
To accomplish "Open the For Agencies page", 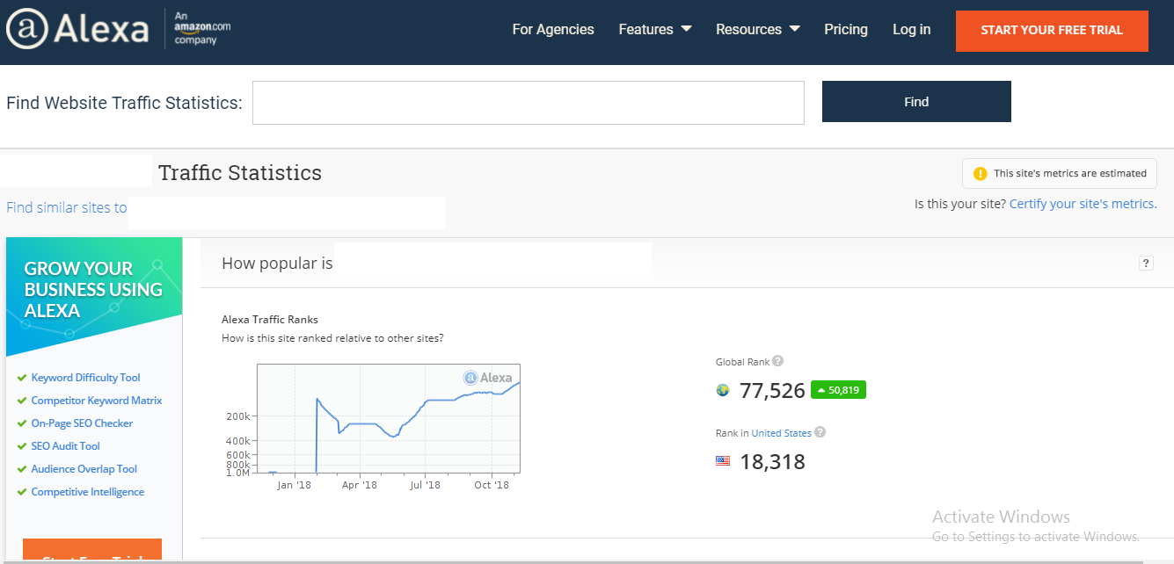I will 552,29.
